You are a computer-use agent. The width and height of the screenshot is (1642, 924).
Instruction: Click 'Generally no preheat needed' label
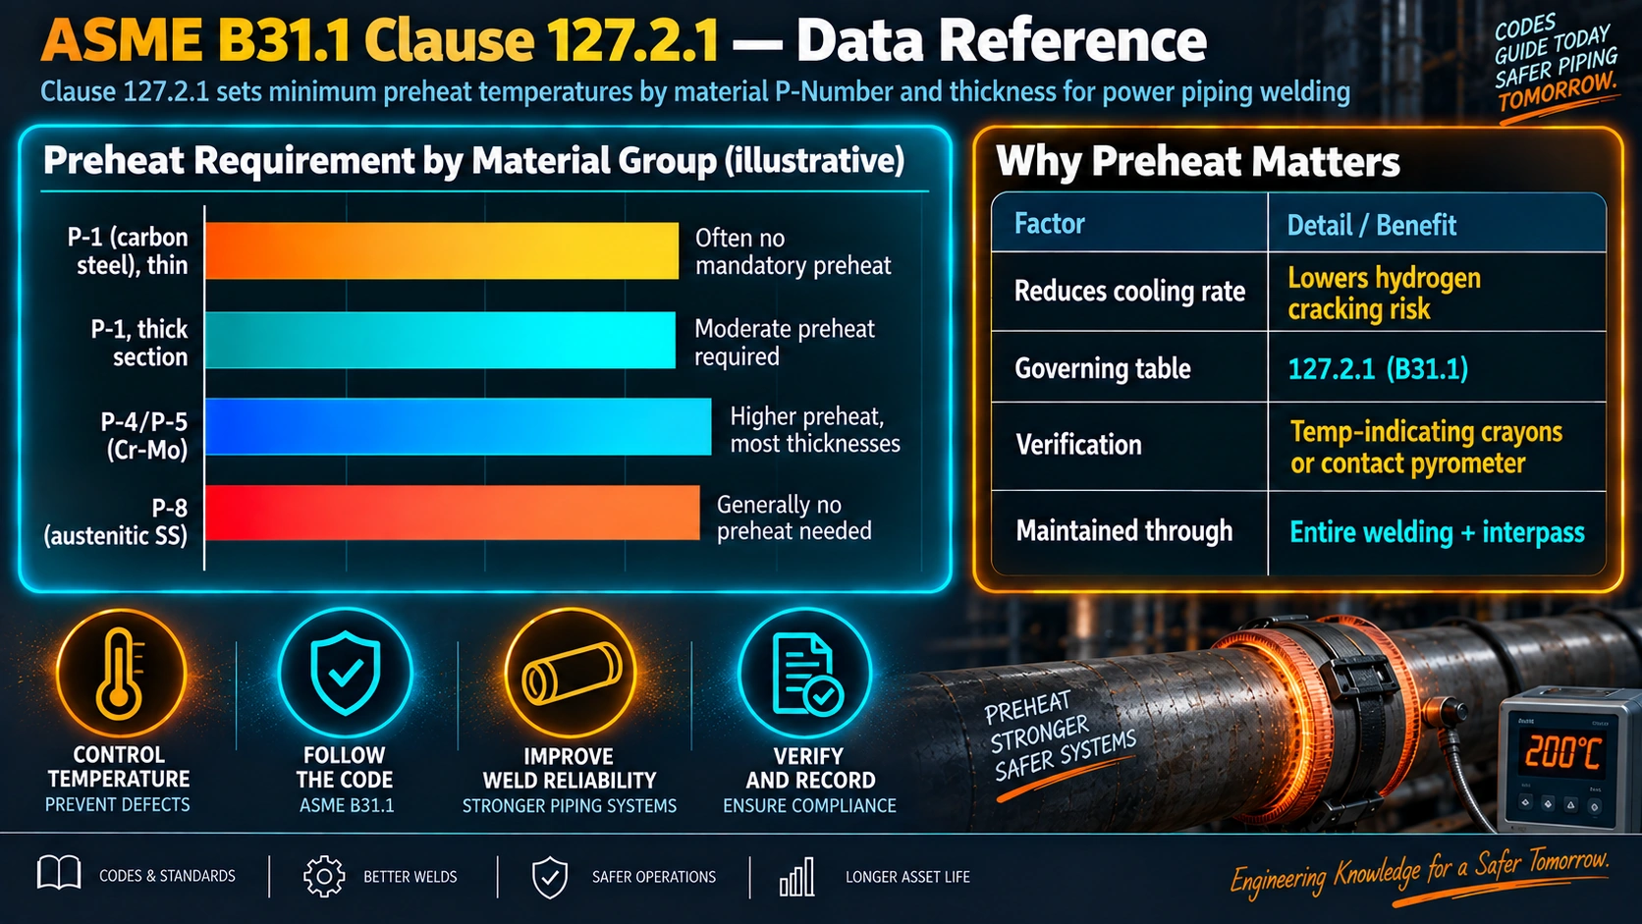tap(794, 517)
